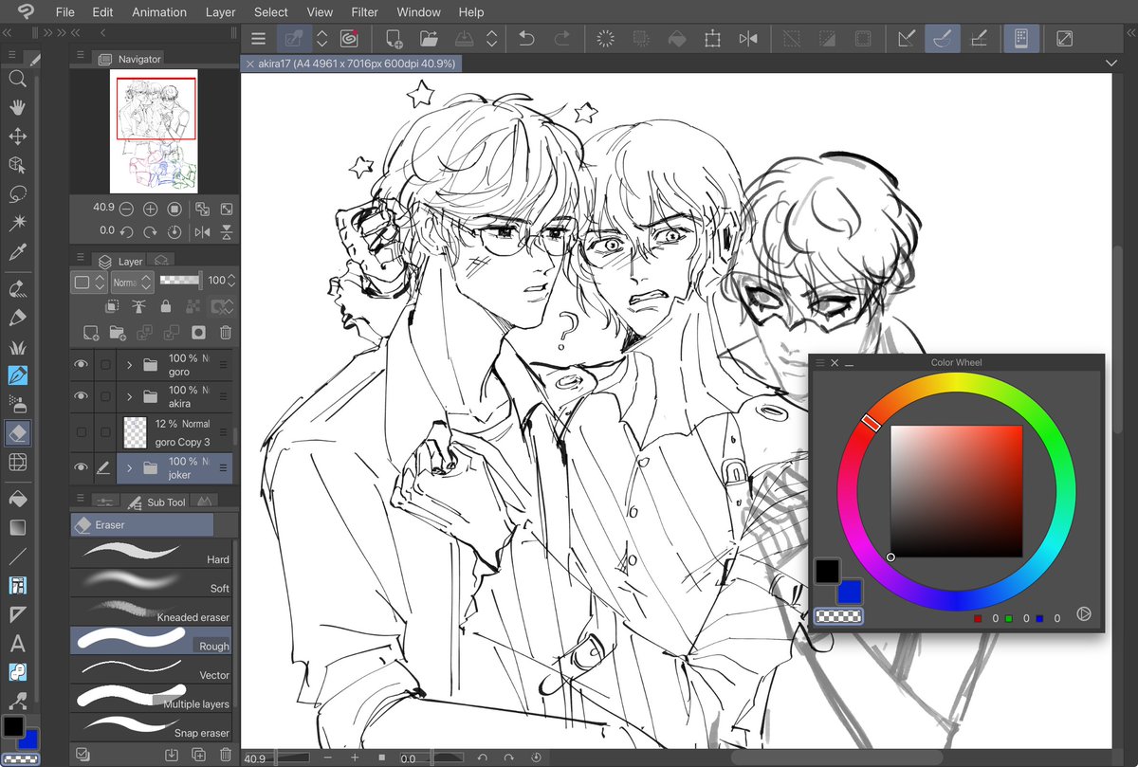Select the Lasso selection tool

click(17, 194)
